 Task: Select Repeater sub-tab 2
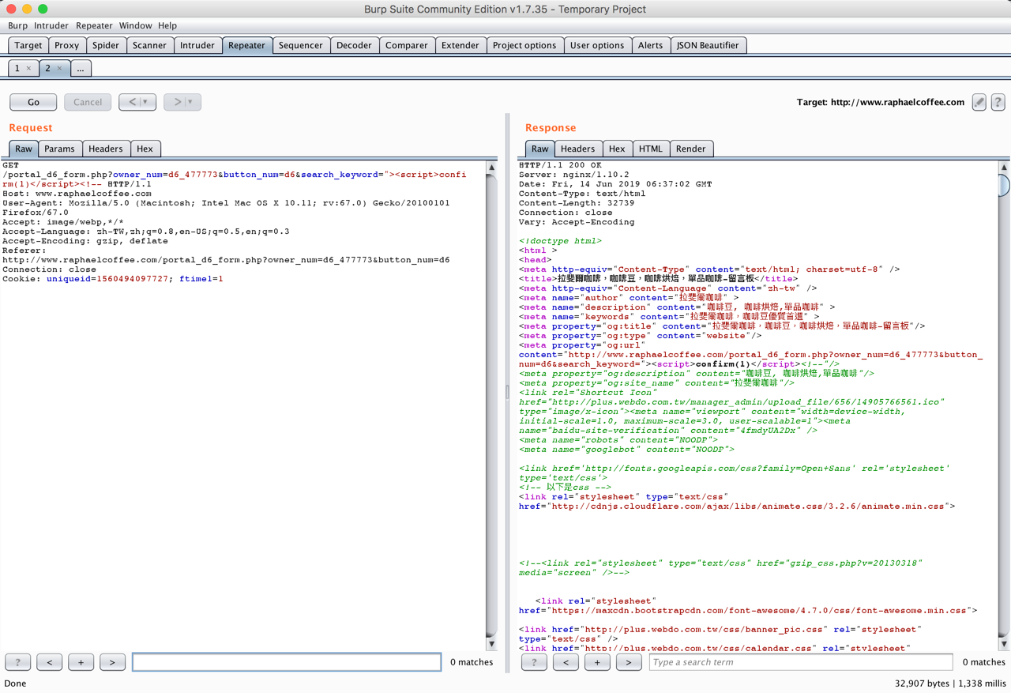(54, 69)
